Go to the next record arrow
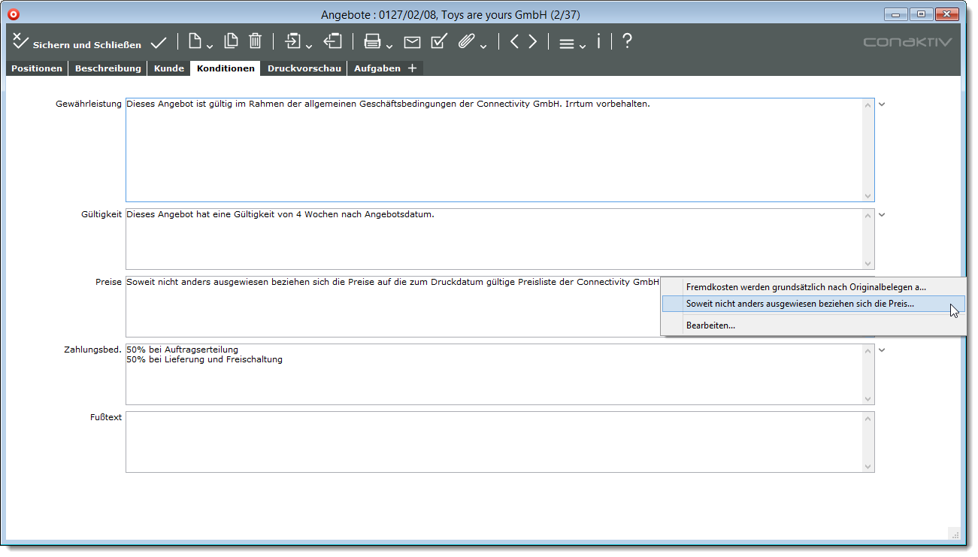The image size is (978, 557). [x=533, y=42]
